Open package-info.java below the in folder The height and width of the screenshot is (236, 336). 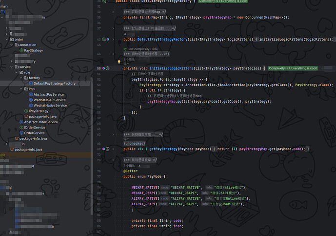[28, 150]
